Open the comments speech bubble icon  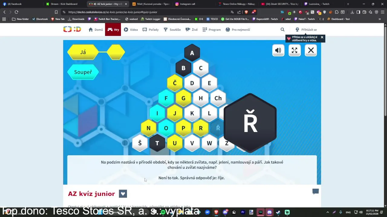(315, 191)
